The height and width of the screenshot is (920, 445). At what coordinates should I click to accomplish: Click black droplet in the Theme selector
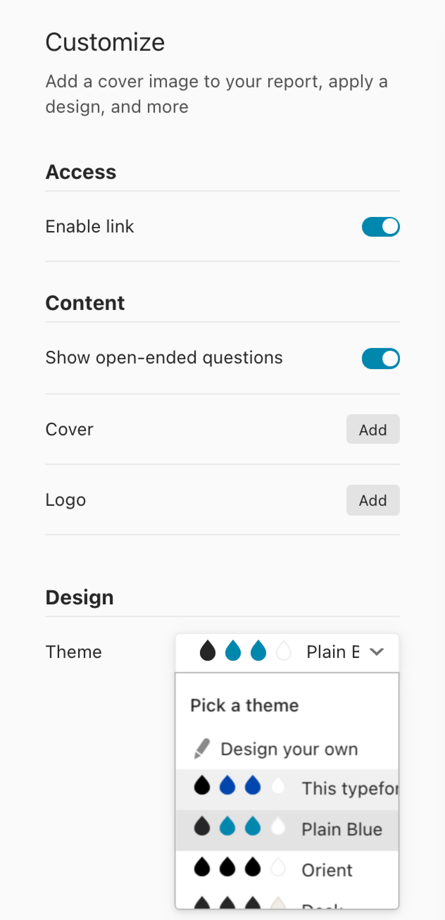click(207, 651)
